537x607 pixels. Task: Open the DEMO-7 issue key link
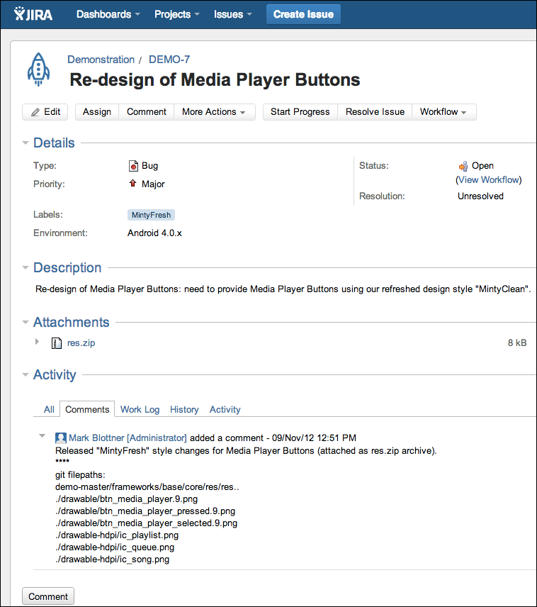coord(169,60)
